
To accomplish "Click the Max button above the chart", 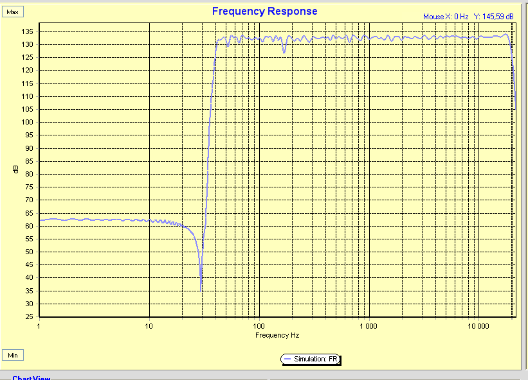I will (x=13, y=12).
